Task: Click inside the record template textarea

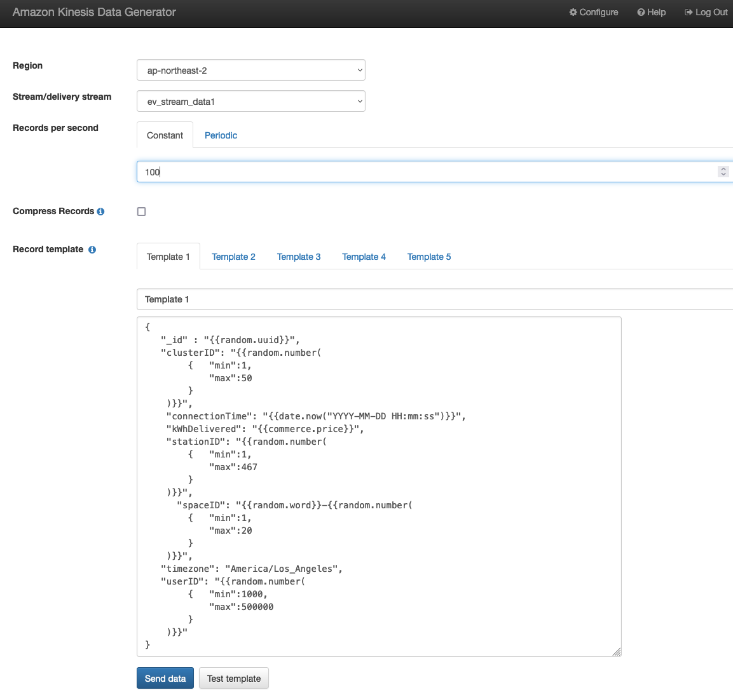Action: click(x=379, y=487)
